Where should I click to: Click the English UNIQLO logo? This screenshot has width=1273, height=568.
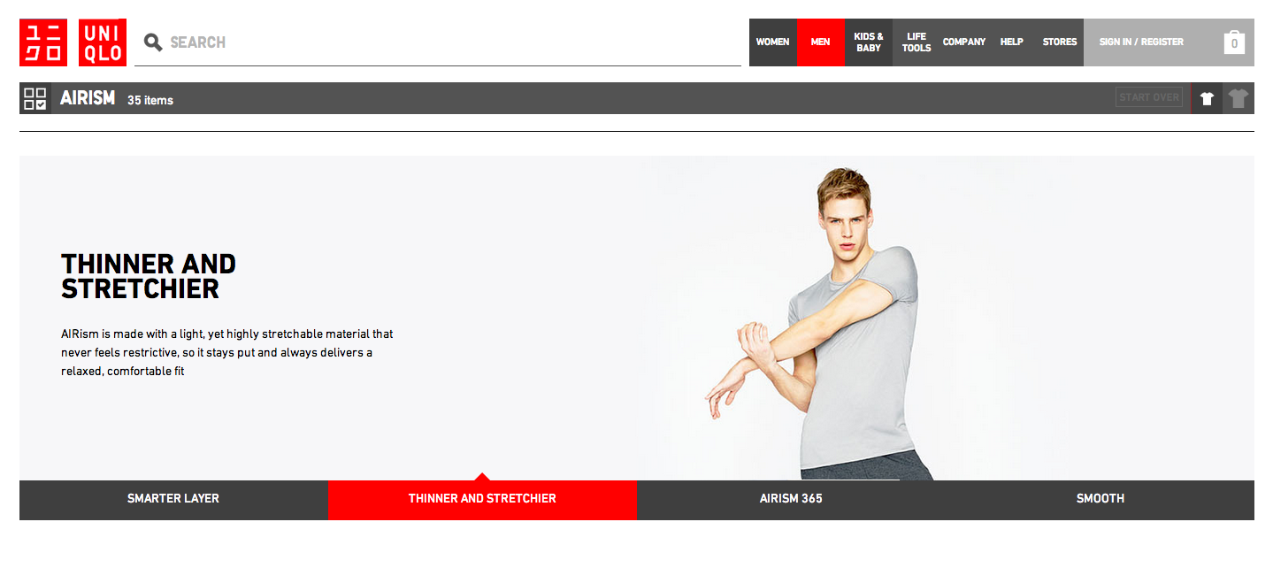coord(103,42)
